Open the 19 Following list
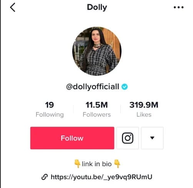The width and height of the screenshot is (193, 188). point(50,109)
